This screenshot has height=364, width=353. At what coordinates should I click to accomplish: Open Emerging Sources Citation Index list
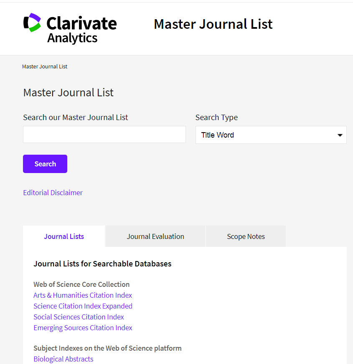coord(83,328)
